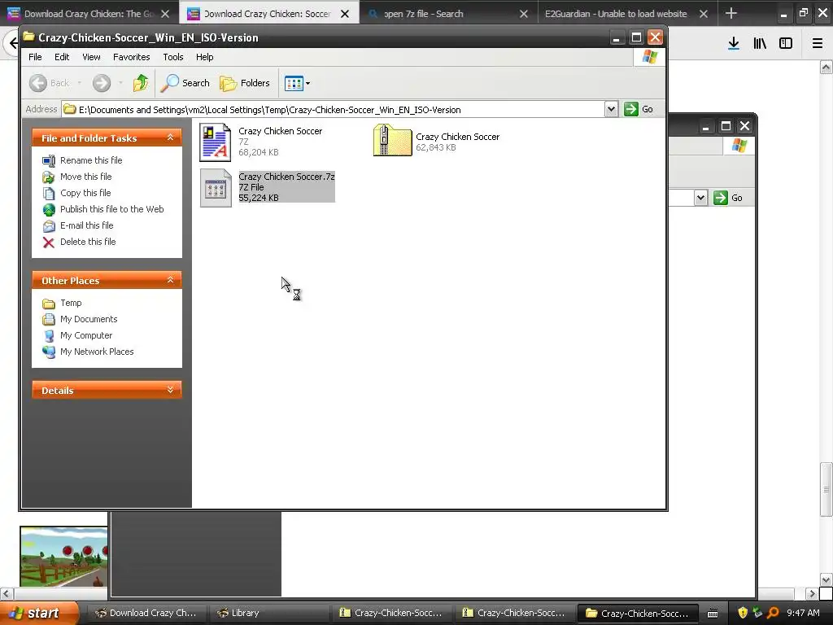Image resolution: width=833 pixels, height=625 pixels.
Task: Open the Forward history dropdown arrow
Action: point(121,83)
